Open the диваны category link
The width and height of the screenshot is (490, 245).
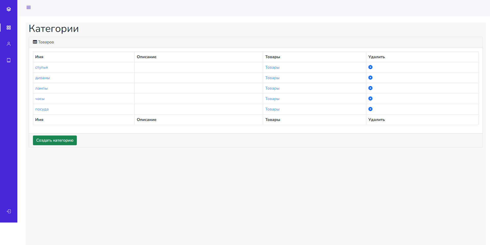point(42,78)
